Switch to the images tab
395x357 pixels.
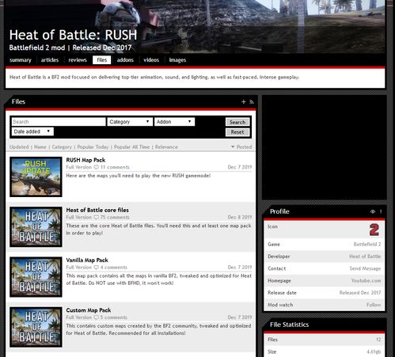point(177,60)
